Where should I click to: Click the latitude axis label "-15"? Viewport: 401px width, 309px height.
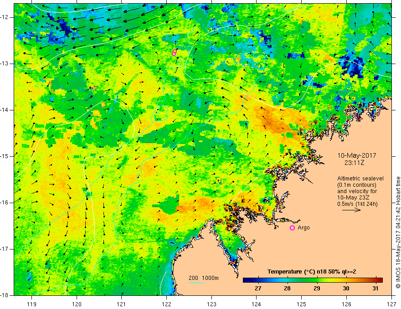5,156
